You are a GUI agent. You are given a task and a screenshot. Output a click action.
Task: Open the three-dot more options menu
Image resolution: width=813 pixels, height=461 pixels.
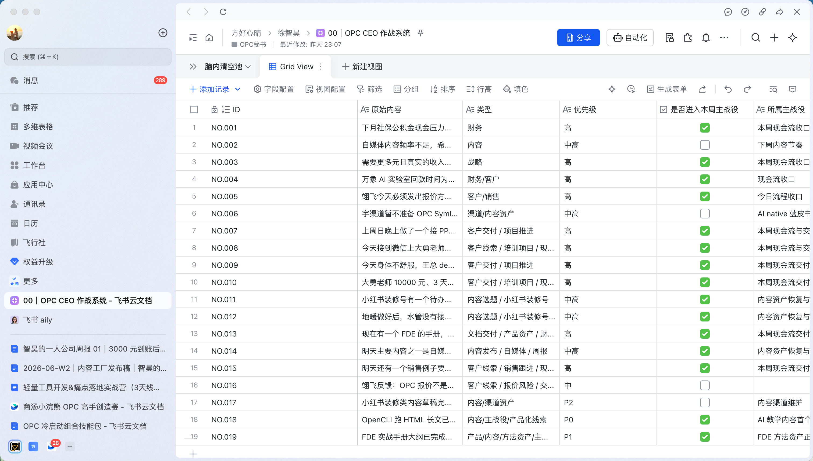[x=724, y=38]
